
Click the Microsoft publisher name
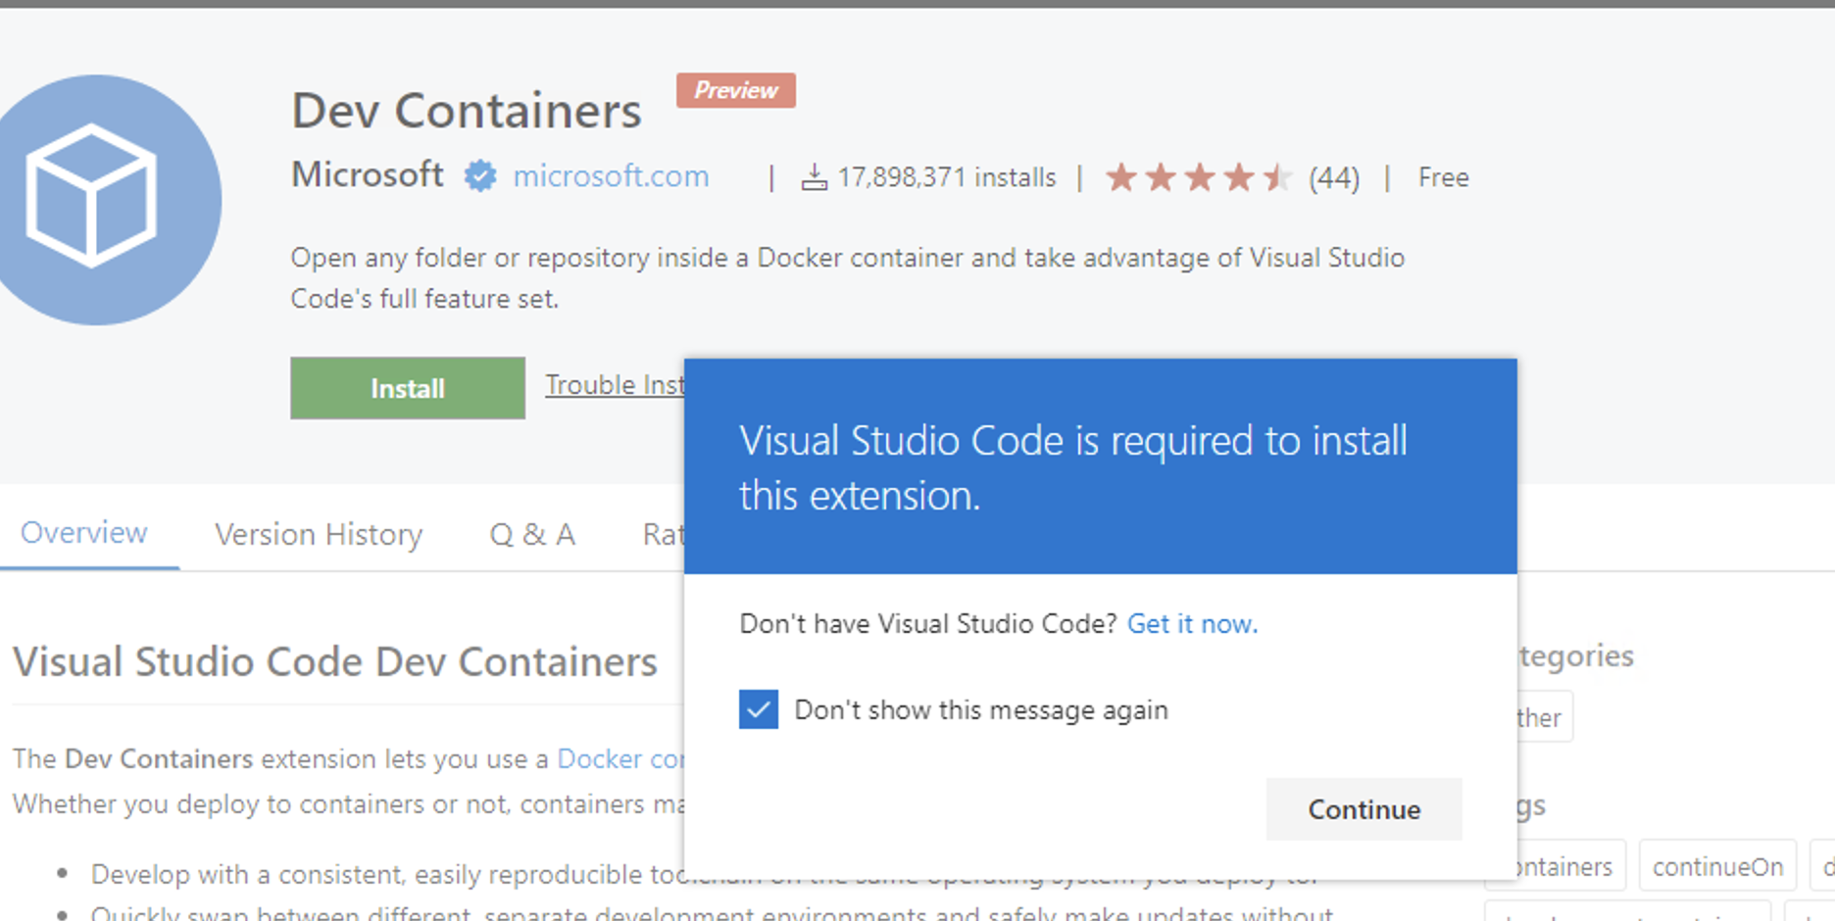(x=368, y=174)
